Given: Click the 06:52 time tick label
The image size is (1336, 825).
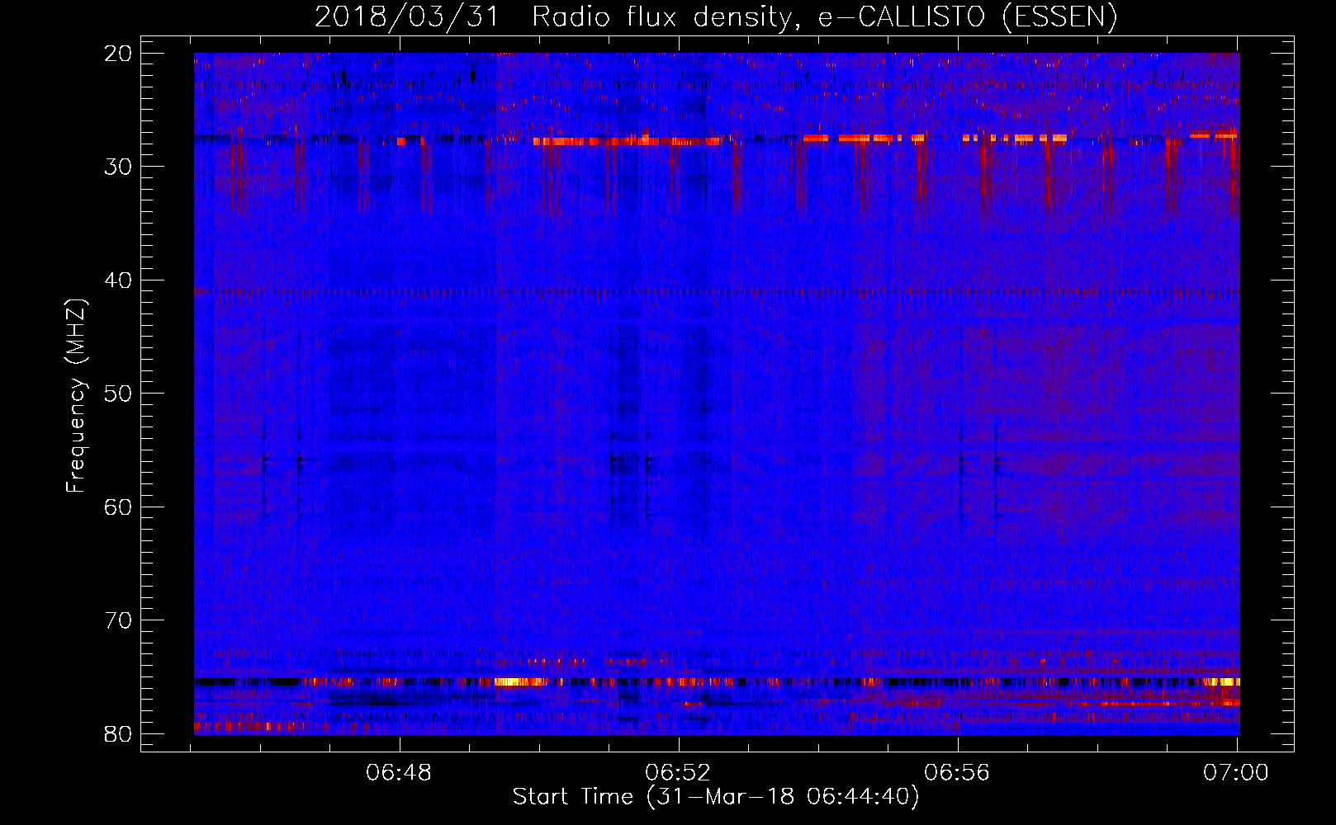Looking at the screenshot, I should point(679,773).
